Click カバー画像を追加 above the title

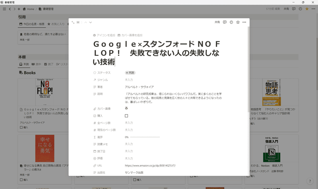[130, 35]
